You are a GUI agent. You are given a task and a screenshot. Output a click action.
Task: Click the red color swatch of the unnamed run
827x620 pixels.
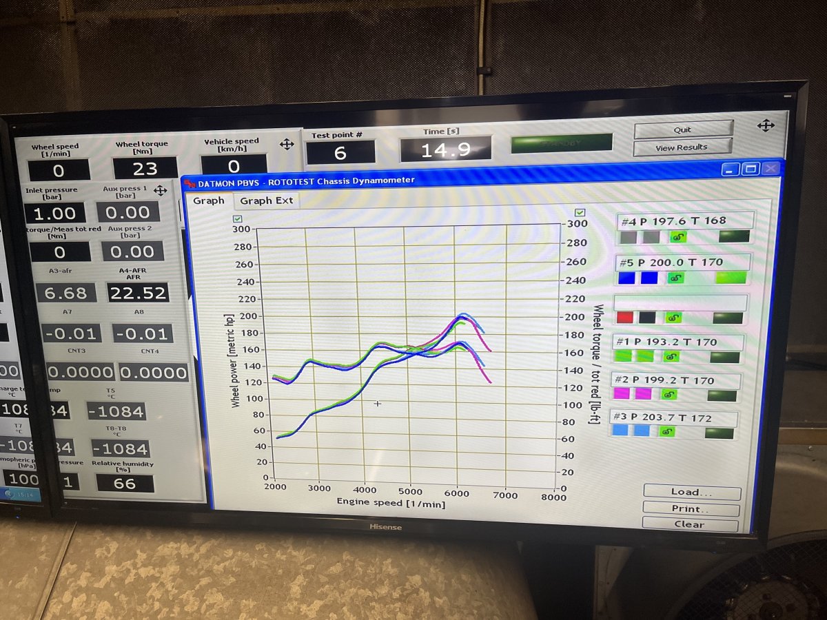point(625,318)
